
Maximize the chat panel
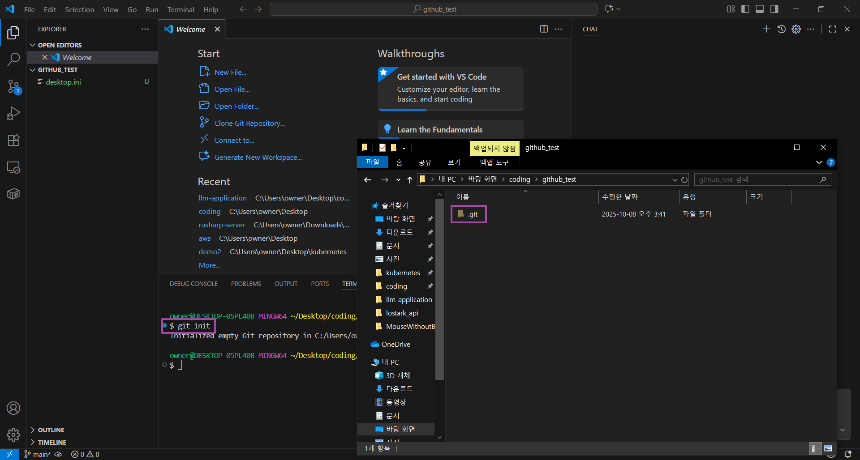[833, 29]
